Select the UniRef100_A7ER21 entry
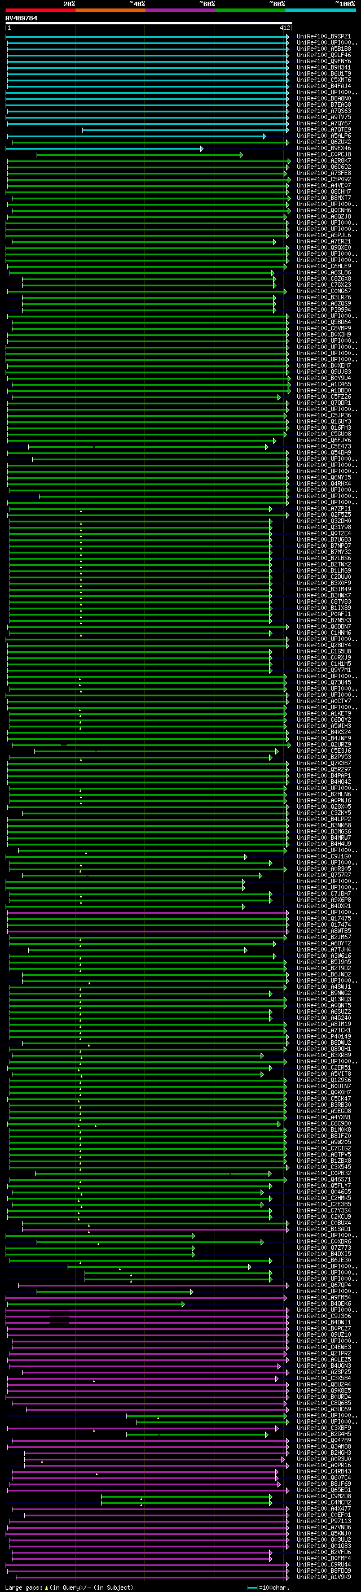 pyautogui.click(x=324, y=242)
